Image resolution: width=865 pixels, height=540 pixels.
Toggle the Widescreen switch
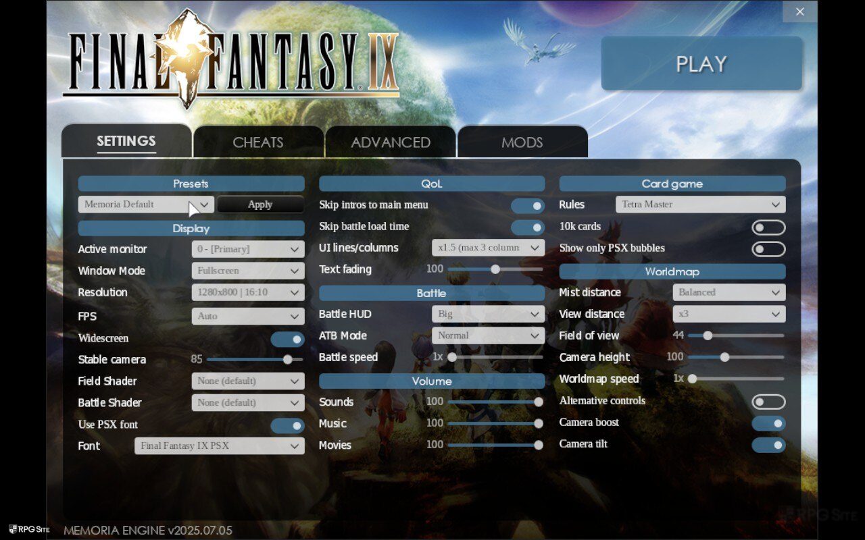287,339
